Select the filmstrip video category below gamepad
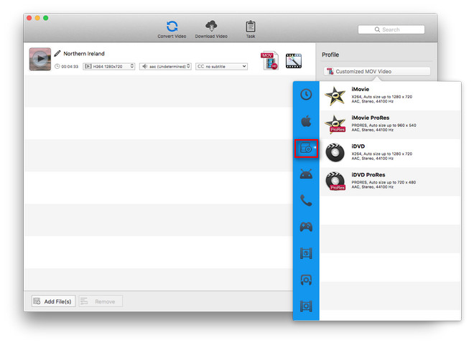Viewport: 474px width, 345px height. coord(306,253)
